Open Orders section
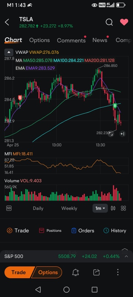Image resolution: width=133 pixels, height=297 pixels. [83, 231]
